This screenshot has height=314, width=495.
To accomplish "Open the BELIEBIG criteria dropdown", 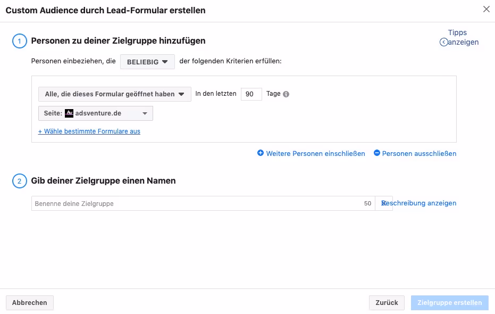I will [x=147, y=62].
